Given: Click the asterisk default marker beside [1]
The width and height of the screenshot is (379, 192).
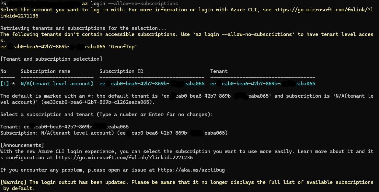Looking at the screenshot, I should pyautogui.click(x=13, y=84).
